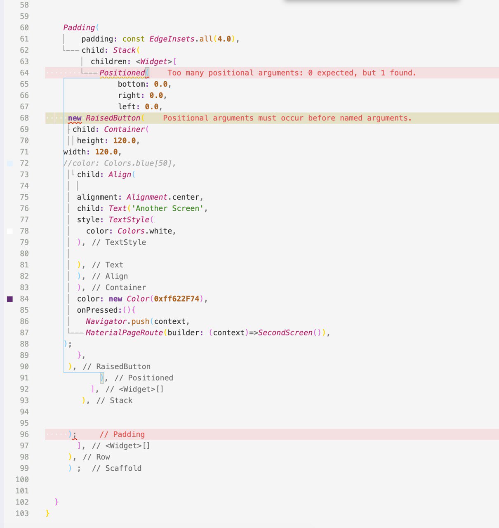Click line number 68 in the gutter
This screenshot has width=499, height=528.
24,118
